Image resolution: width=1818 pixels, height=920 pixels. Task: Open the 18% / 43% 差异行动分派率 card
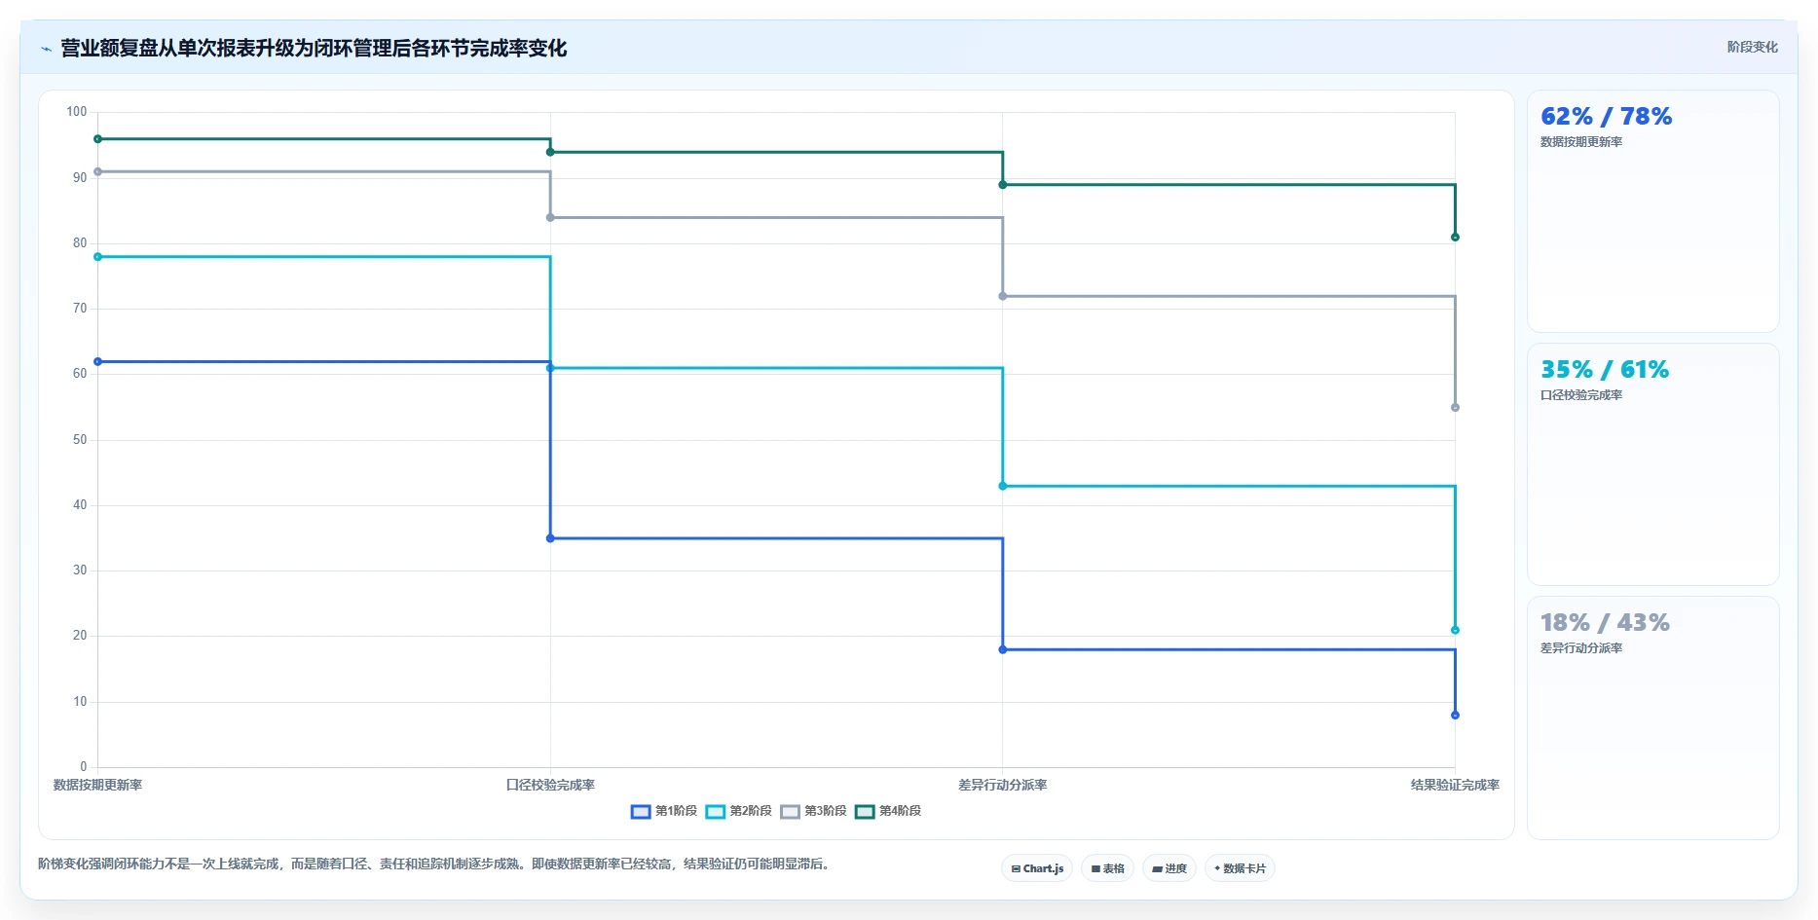(x=1652, y=718)
